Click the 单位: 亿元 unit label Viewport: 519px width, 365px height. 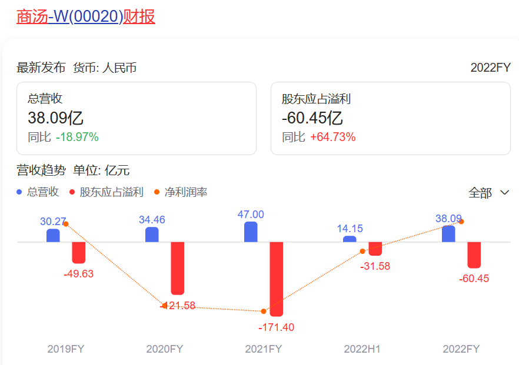pos(101,170)
